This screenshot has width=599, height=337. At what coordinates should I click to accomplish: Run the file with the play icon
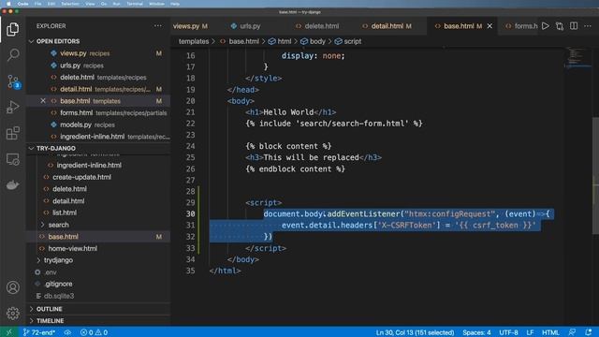coord(546,26)
